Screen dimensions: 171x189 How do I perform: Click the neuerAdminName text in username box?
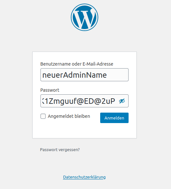click(74, 75)
